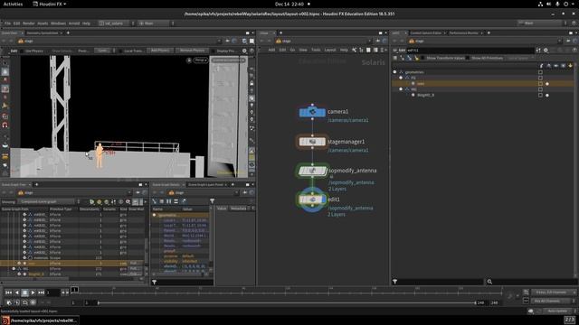This screenshot has width=579, height=325.
Task: Open the File menu
Action: [7, 23]
